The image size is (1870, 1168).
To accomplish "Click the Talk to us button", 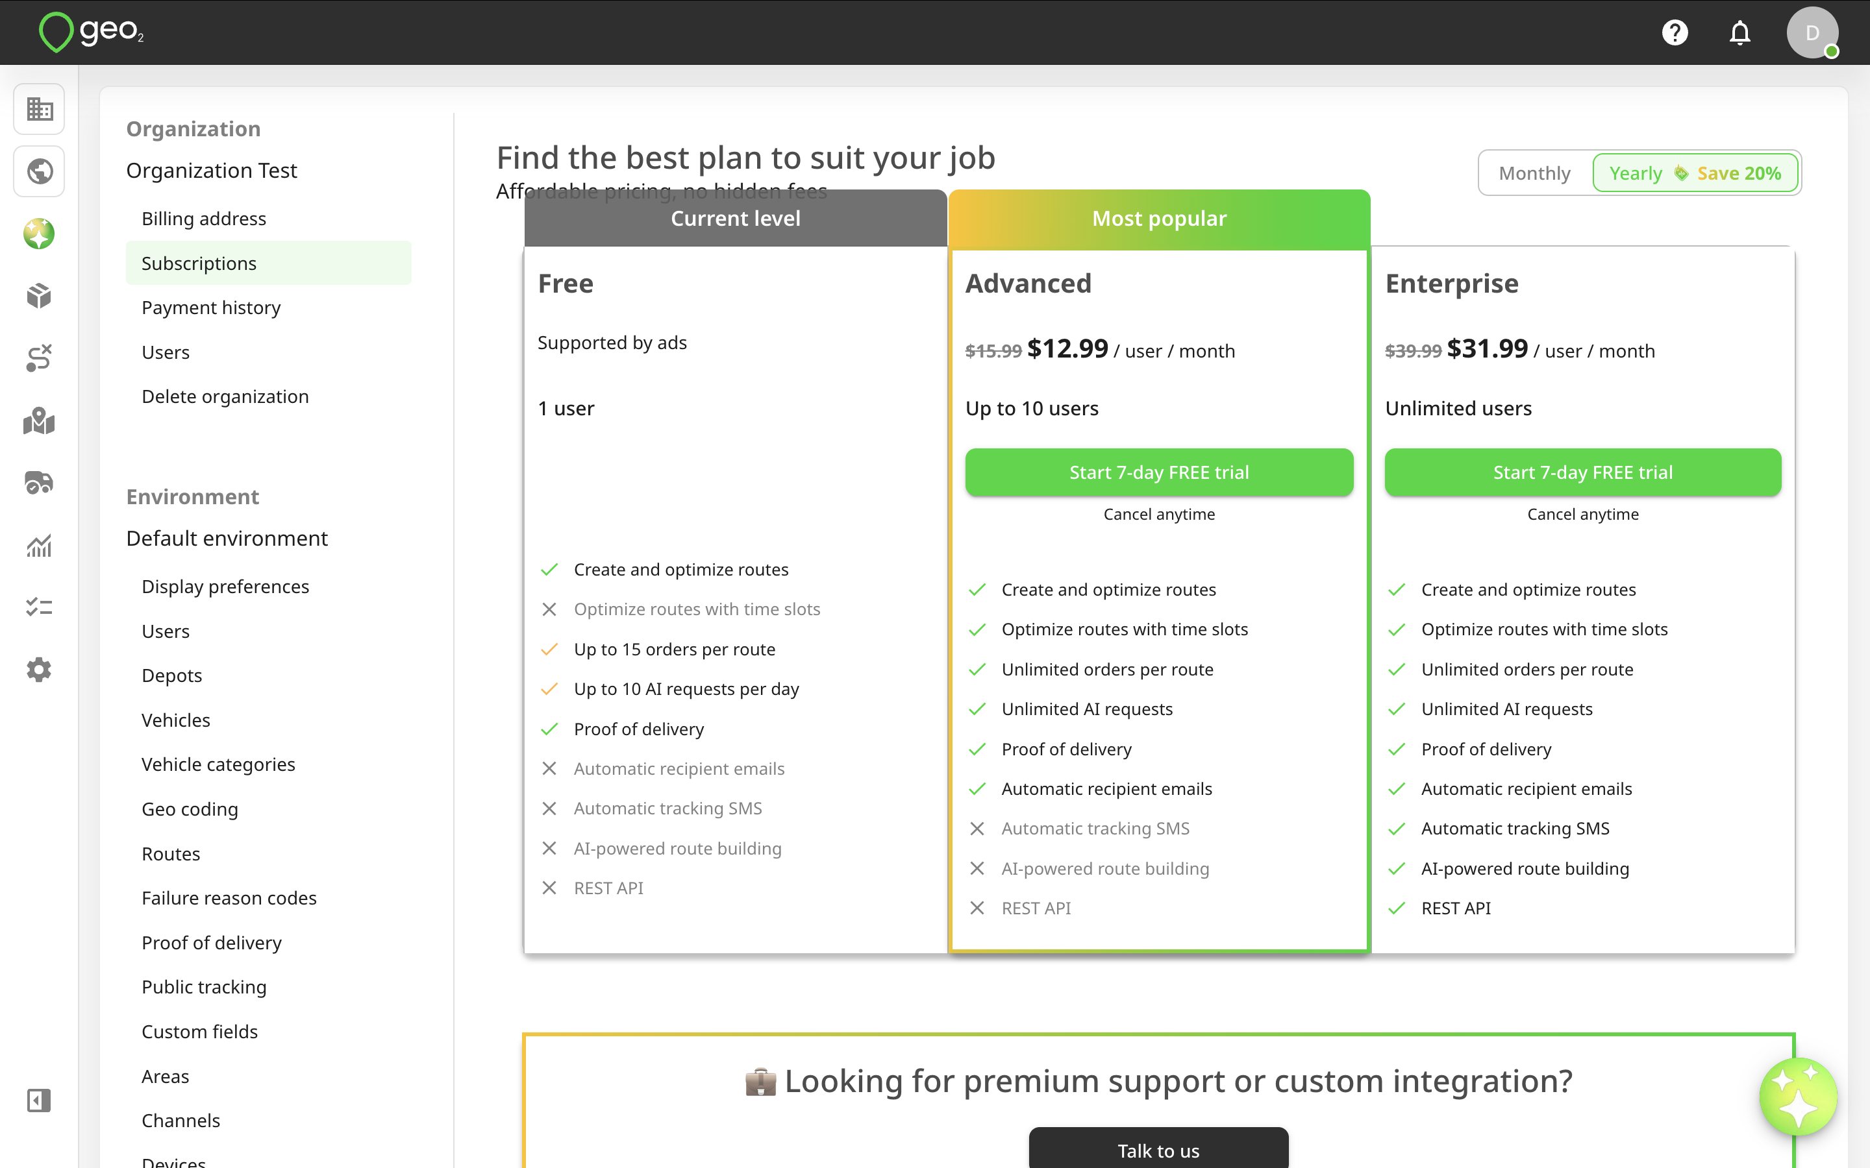I will (x=1158, y=1149).
